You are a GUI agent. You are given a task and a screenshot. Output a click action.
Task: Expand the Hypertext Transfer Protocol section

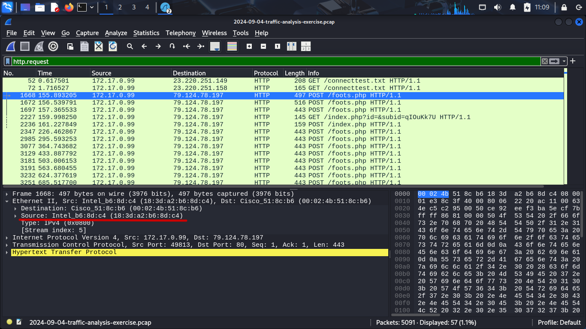coord(7,252)
